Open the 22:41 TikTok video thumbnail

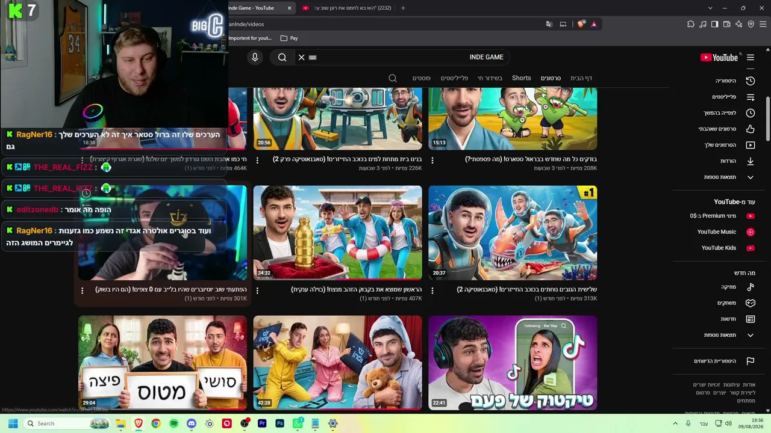513,363
